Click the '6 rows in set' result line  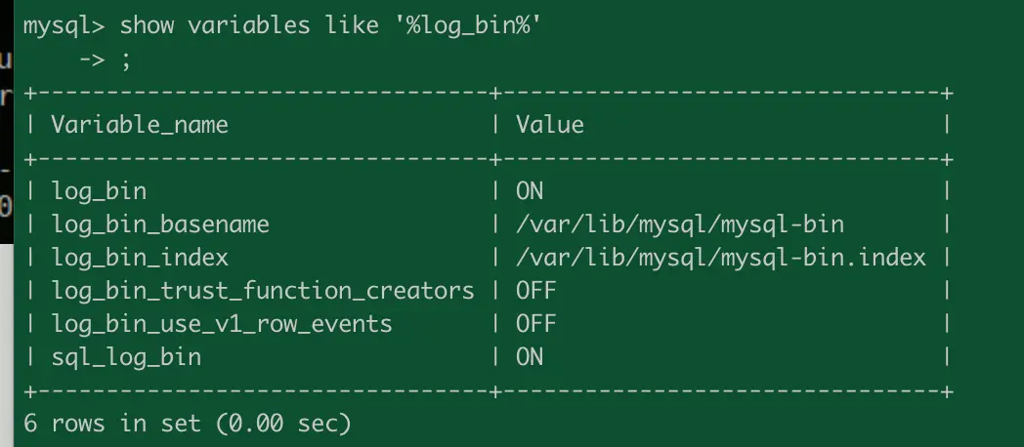[188, 425]
